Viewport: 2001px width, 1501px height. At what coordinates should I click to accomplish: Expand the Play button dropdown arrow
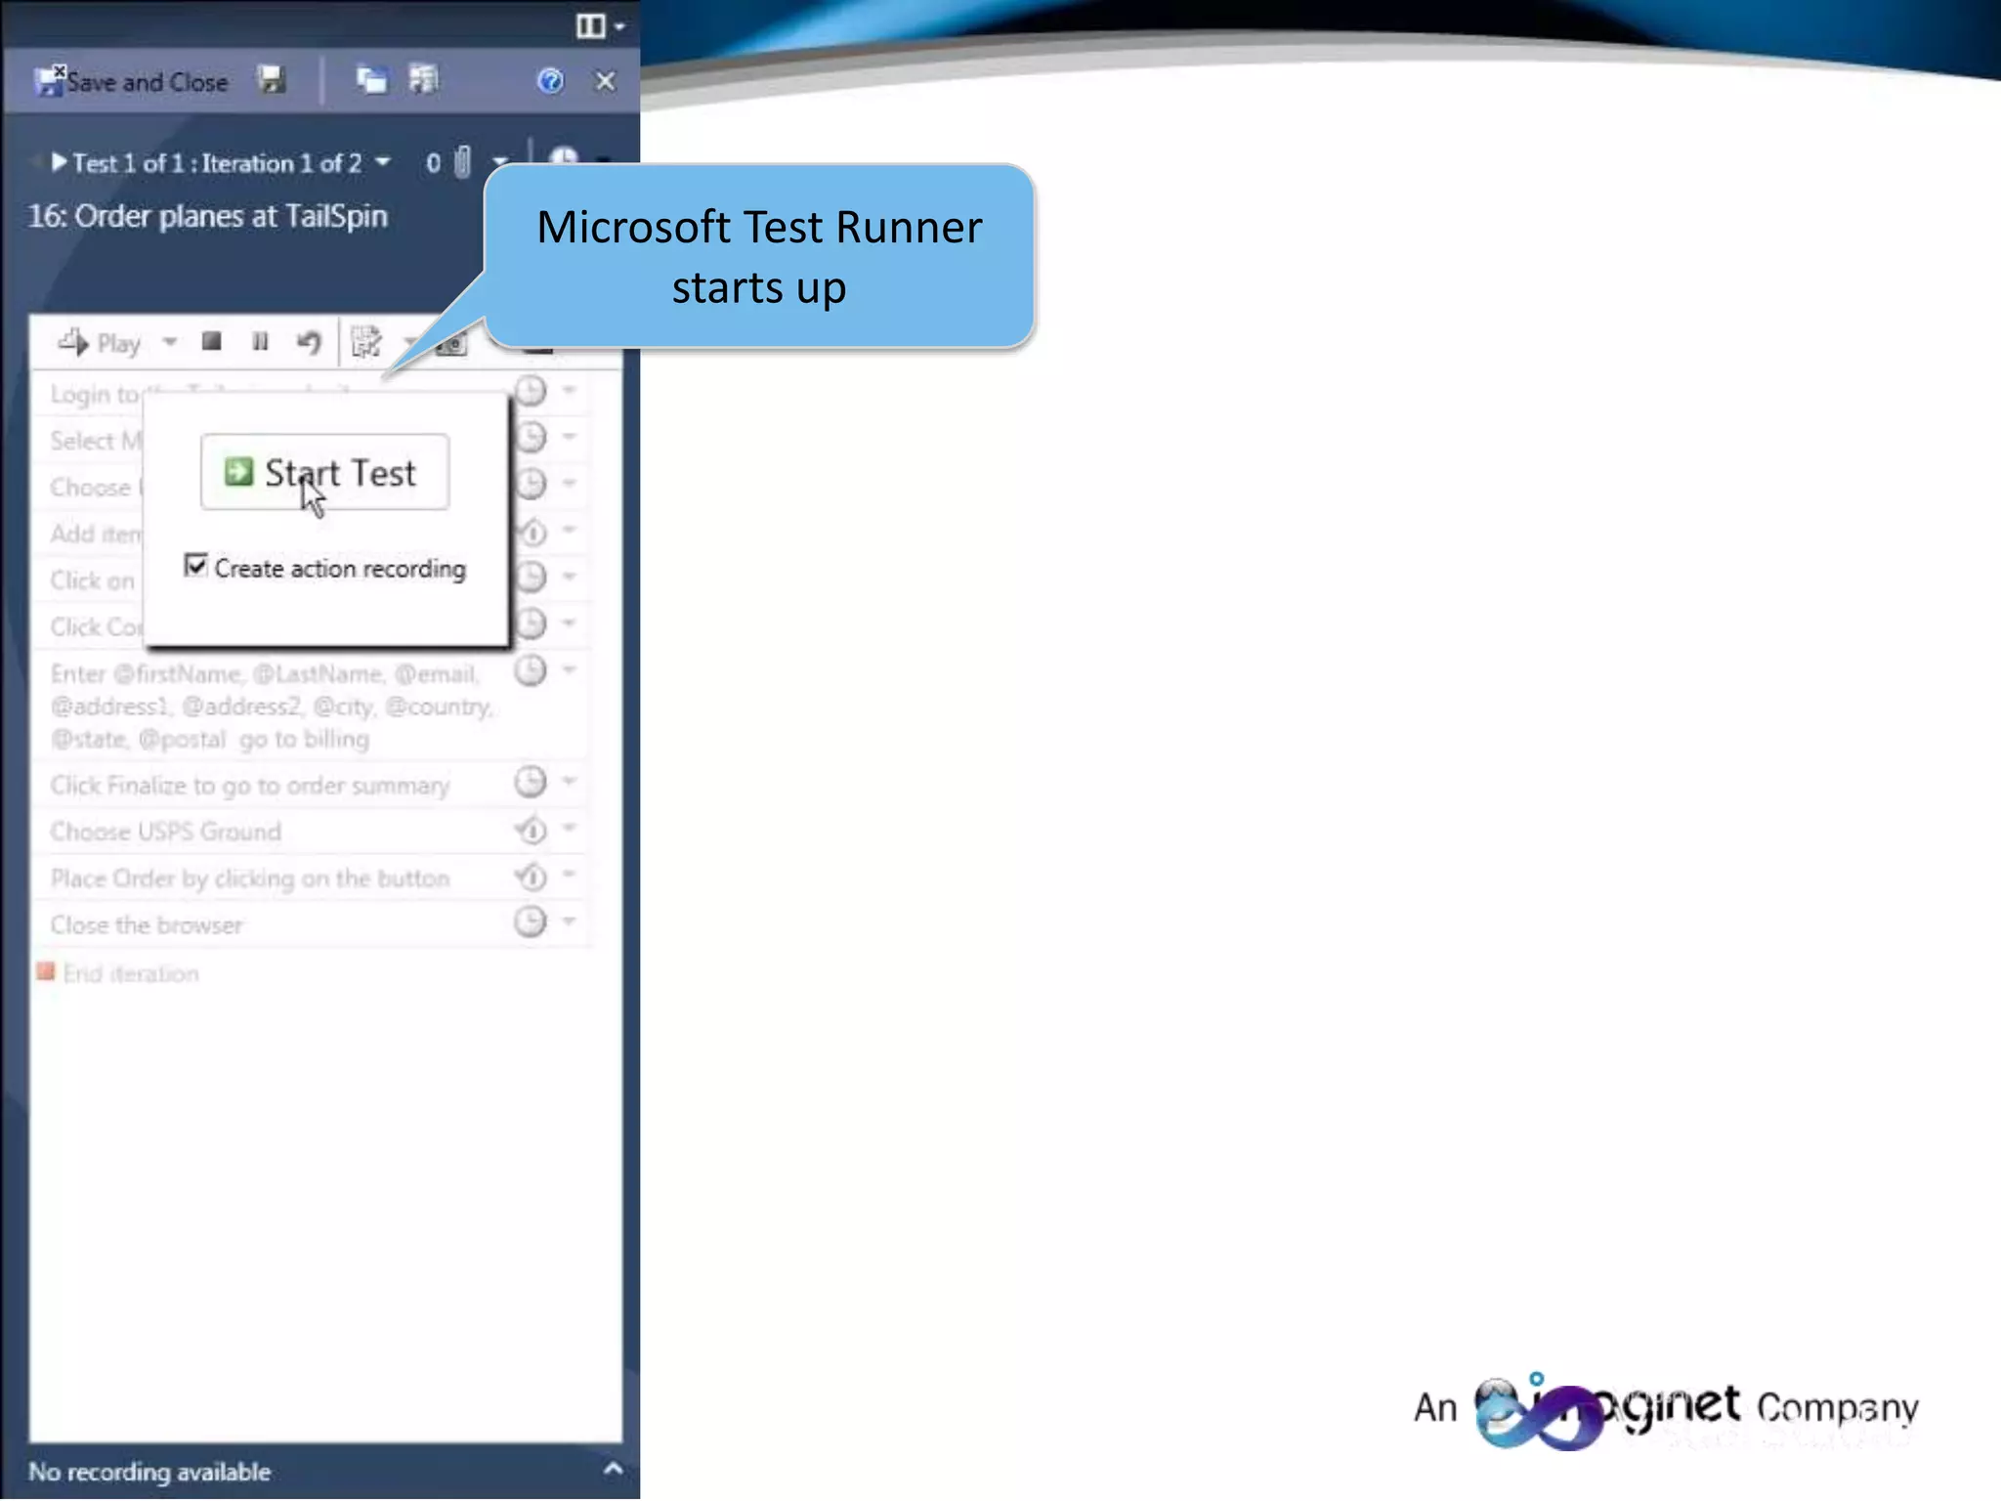170,343
